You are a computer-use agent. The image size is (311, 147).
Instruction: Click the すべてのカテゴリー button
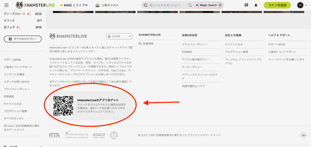[x=22, y=39]
